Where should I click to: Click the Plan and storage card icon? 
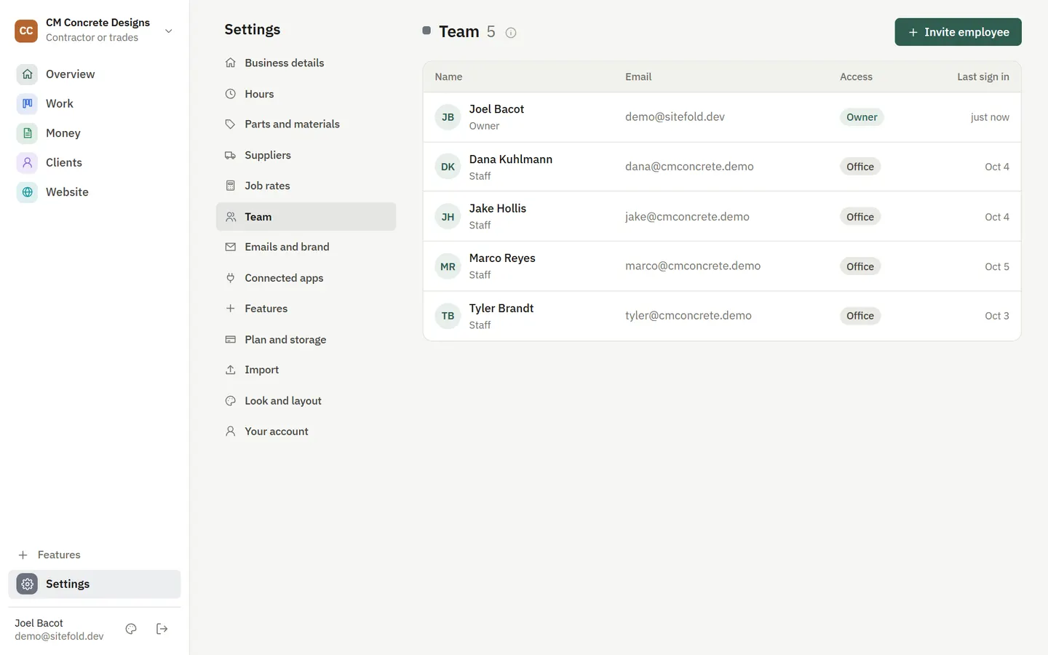coord(231,339)
